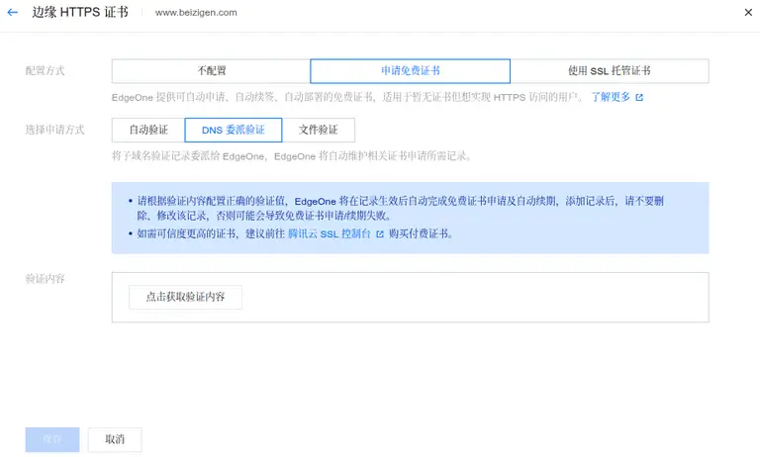Screen dimensions: 760x457
Task: Click the 选择申请方式 label
Action: pyautogui.click(x=54, y=130)
